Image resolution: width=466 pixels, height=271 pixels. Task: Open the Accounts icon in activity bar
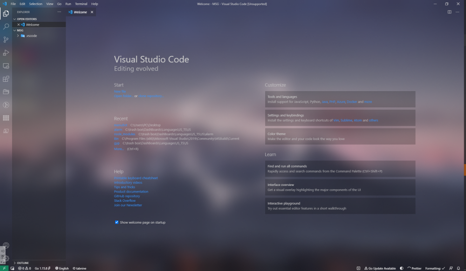pyautogui.click(x=6, y=245)
